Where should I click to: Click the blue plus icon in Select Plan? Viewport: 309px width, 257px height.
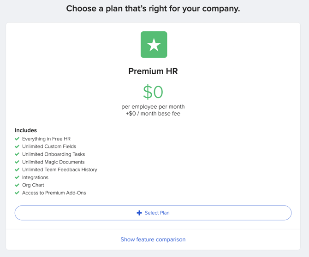[139, 213]
